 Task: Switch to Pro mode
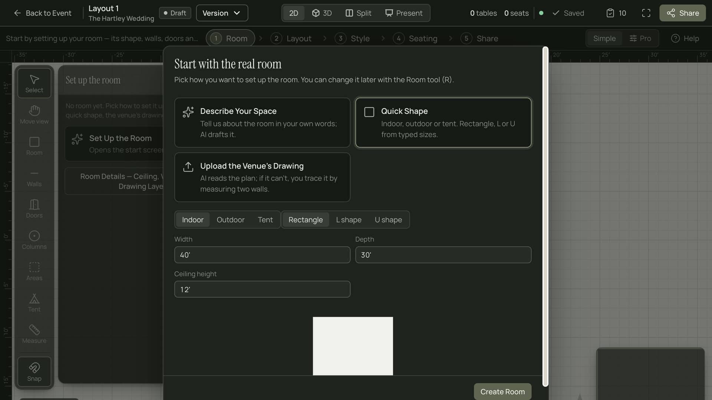pos(640,38)
